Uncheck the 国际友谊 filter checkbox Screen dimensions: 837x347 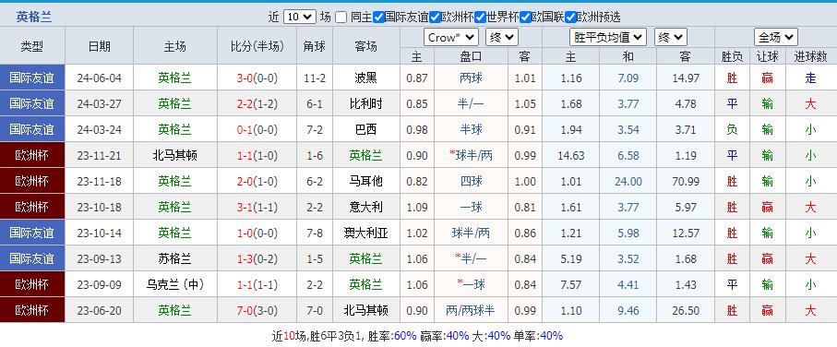click(378, 18)
